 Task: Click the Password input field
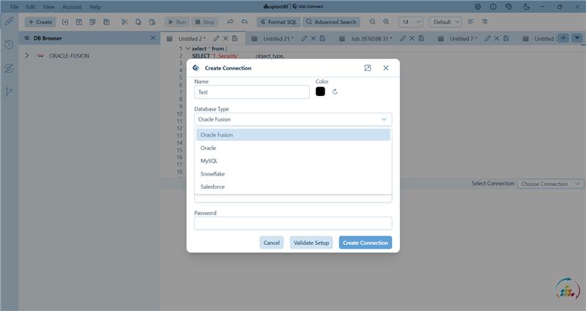click(x=293, y=223)
